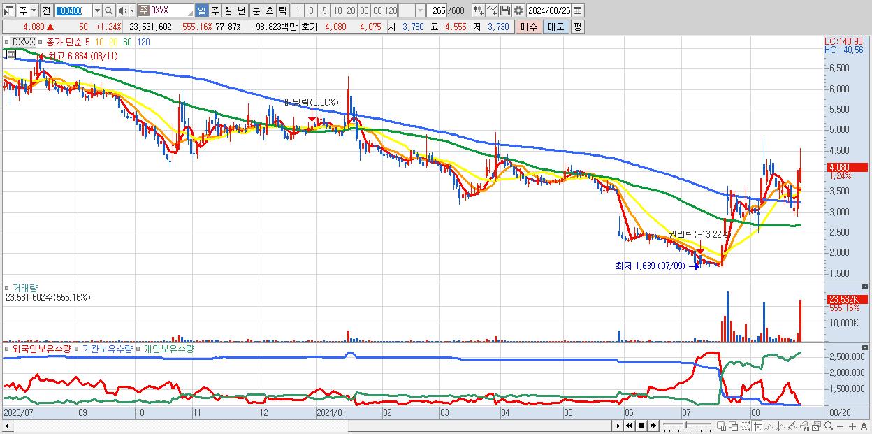The height and width of the screenshot is (434, 872).
Task: Select the weekly (주) period button
Action: coord(215,10)
